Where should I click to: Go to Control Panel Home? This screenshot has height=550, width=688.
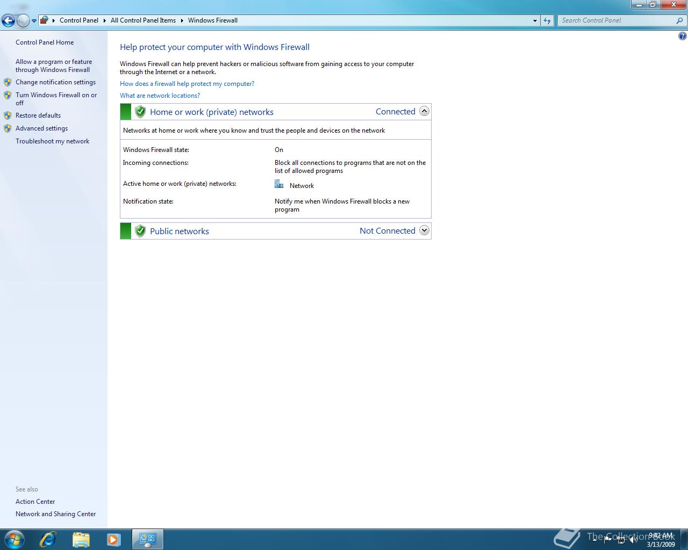tap(45, 42)
